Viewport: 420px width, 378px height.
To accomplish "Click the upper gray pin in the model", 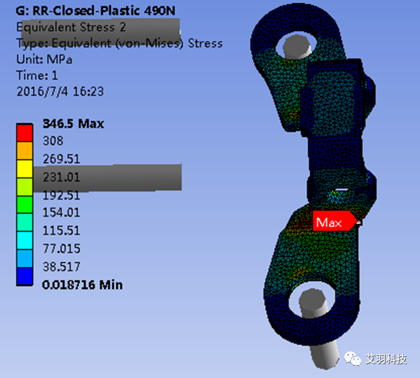I will pyautogui.click(x=297, y=48).
